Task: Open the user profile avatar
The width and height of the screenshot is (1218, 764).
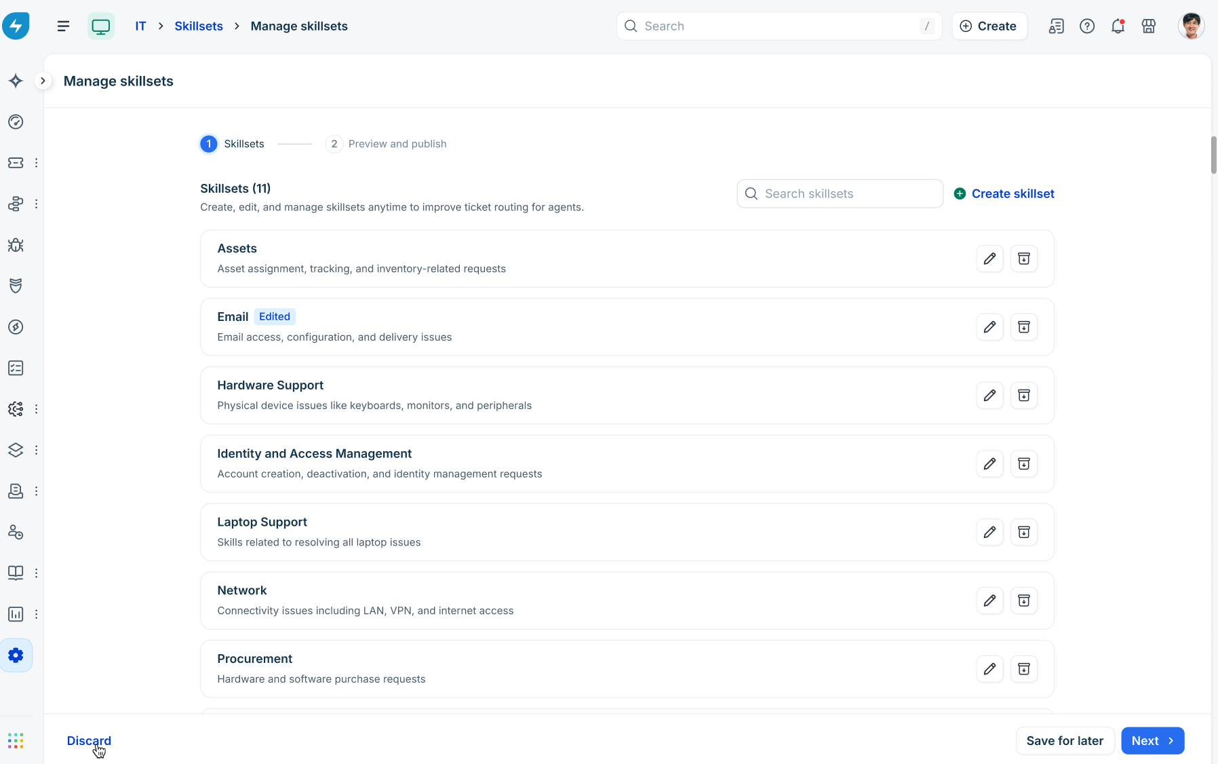Action: [x=1191, y=26]
